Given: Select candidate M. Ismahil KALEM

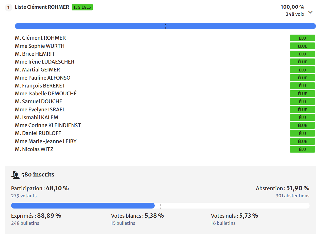Looking at the screenshot, I should [x=37, y=117].
